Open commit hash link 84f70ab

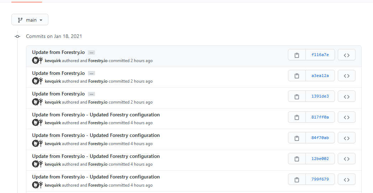click(320, 138)
